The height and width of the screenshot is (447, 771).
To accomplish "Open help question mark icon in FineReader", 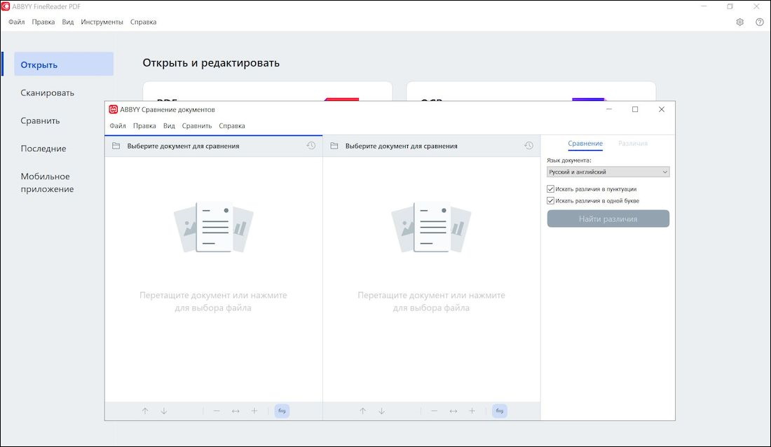I will (759, 22).
